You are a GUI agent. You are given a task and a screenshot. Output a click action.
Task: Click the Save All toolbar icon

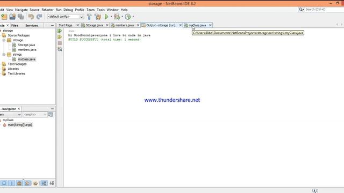click(x=21, y=17)
